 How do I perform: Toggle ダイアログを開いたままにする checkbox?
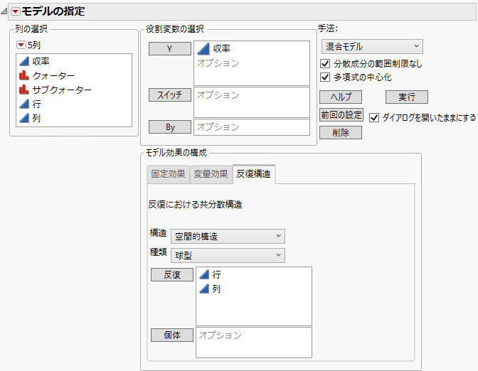pyautogui.click(x=374, y=117)
